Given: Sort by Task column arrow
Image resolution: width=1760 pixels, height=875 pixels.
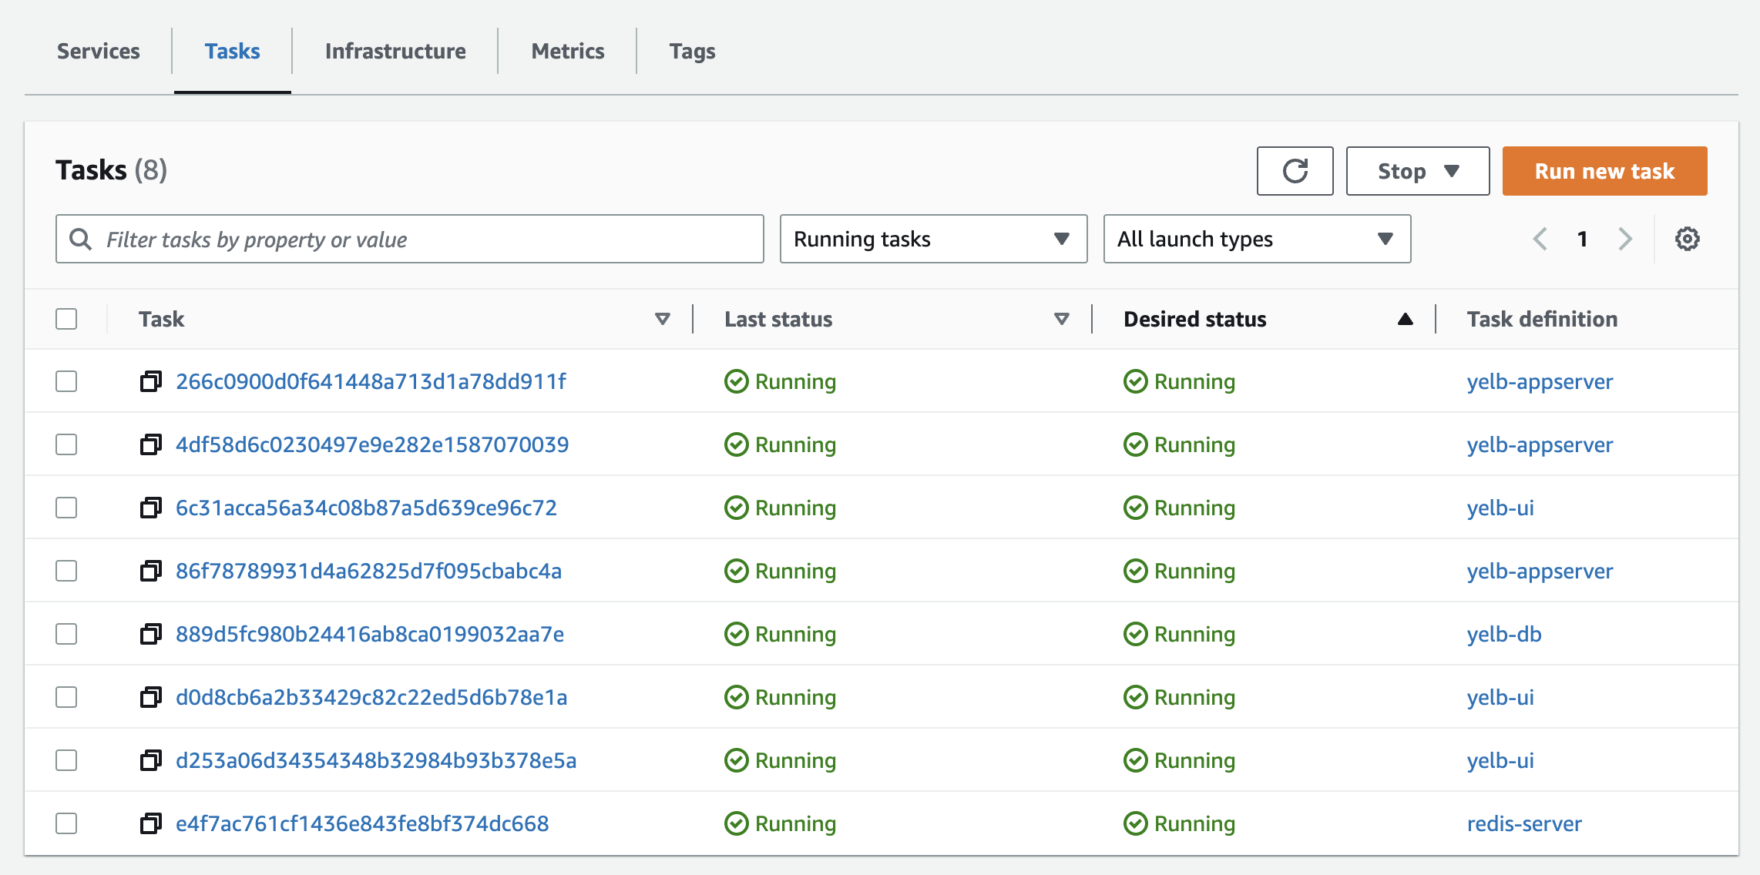Looking at the screenshot, I should (662, 319).
